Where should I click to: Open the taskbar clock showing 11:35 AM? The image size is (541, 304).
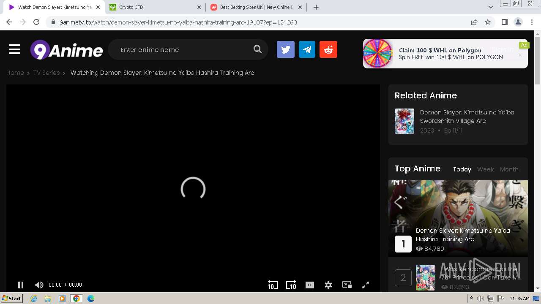519,299
